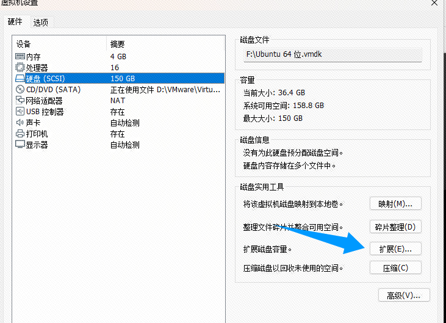Click the disk file path field F:\Ubuntu 64 位.vmdk

333,54
